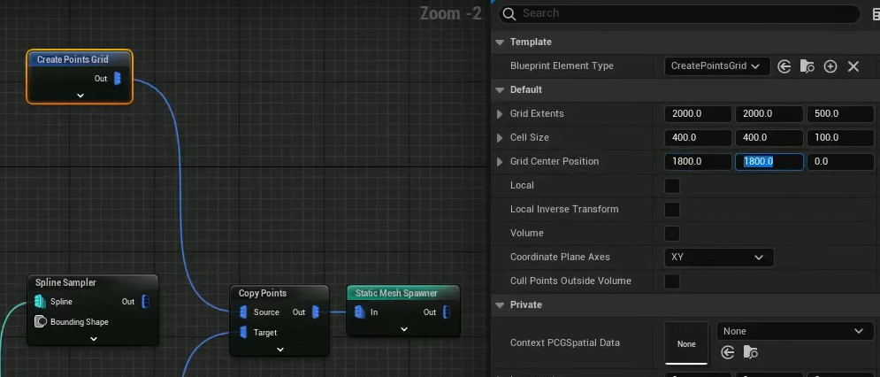
Task: Enable Cull Points Outside Volume checkbox
Action: coord(672,281)
